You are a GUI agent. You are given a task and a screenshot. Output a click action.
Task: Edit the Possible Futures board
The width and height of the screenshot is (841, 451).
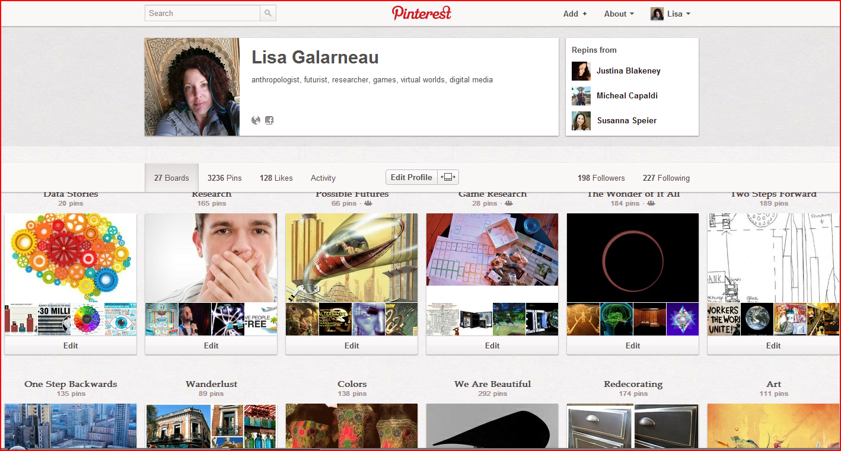(x=352, y=346)
